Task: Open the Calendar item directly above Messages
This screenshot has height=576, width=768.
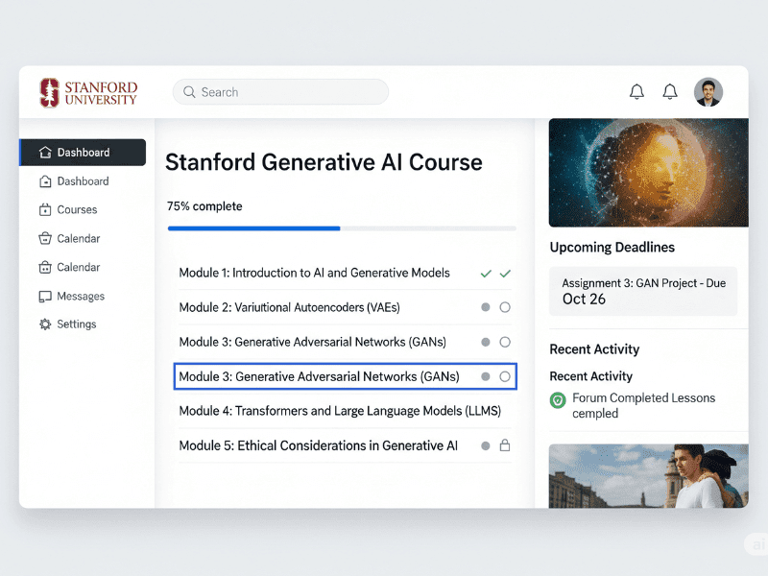Action: (69, 268)
